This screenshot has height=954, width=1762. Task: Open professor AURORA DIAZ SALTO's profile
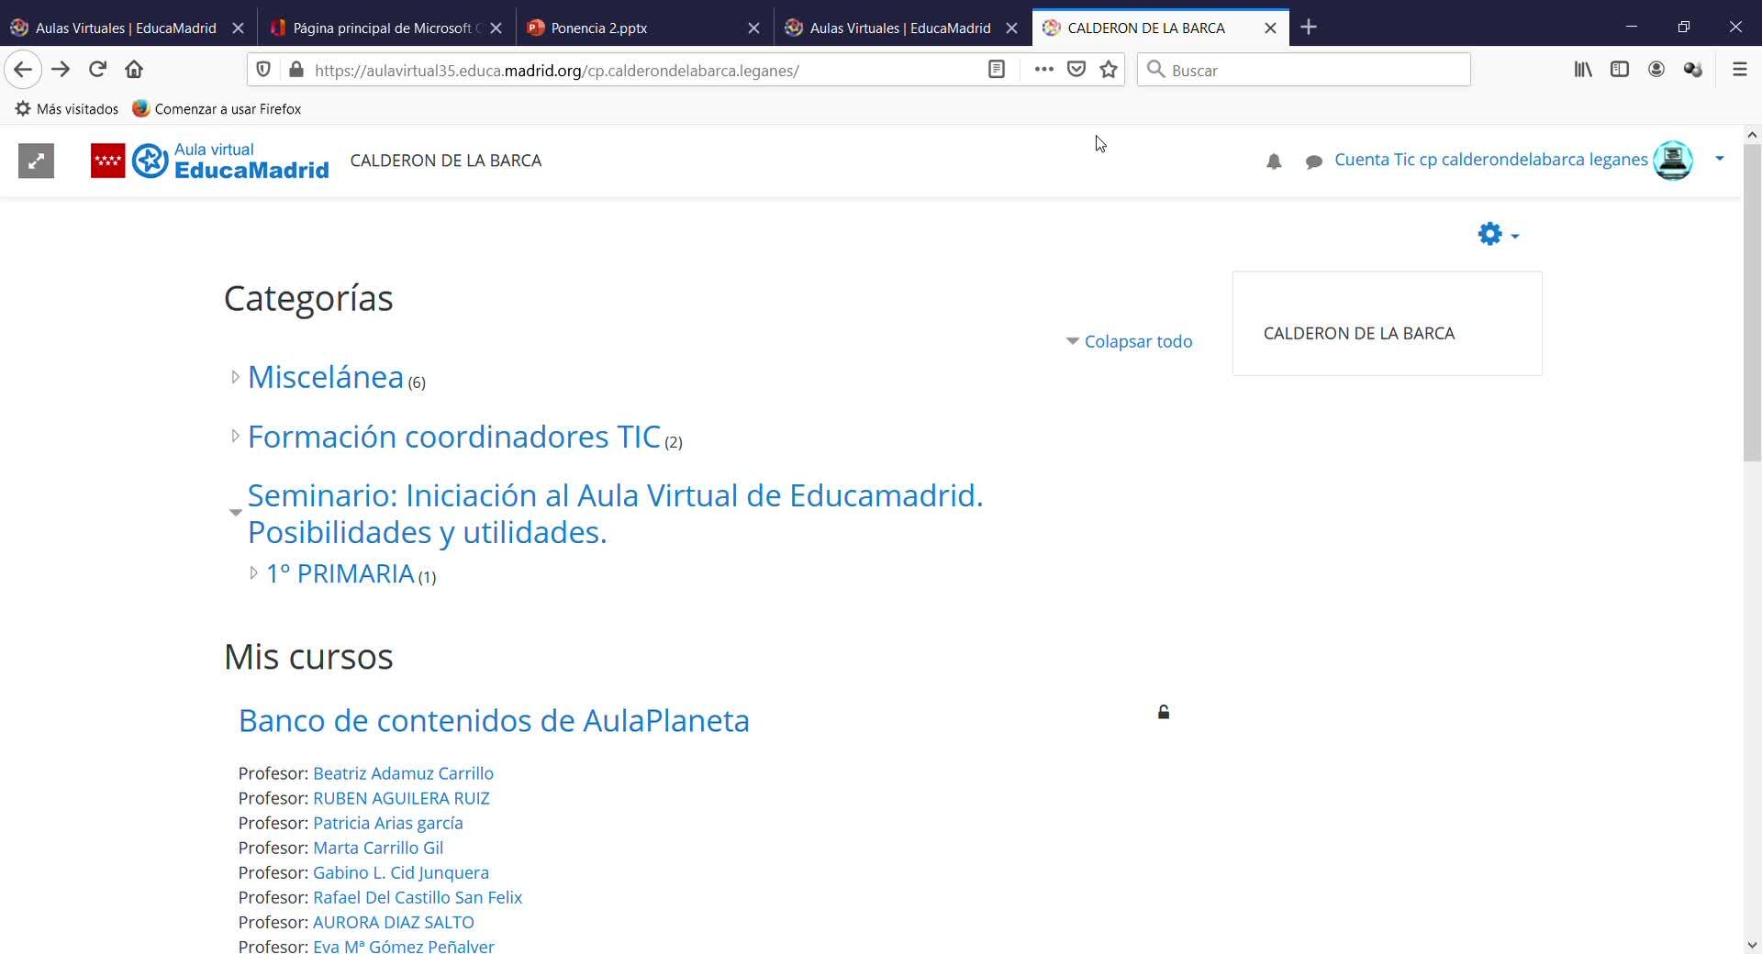tap(394, 922)
